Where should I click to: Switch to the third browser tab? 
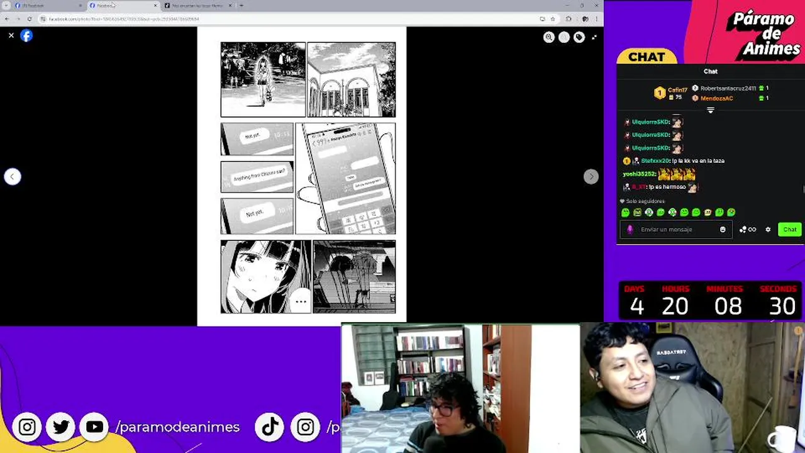197,6
